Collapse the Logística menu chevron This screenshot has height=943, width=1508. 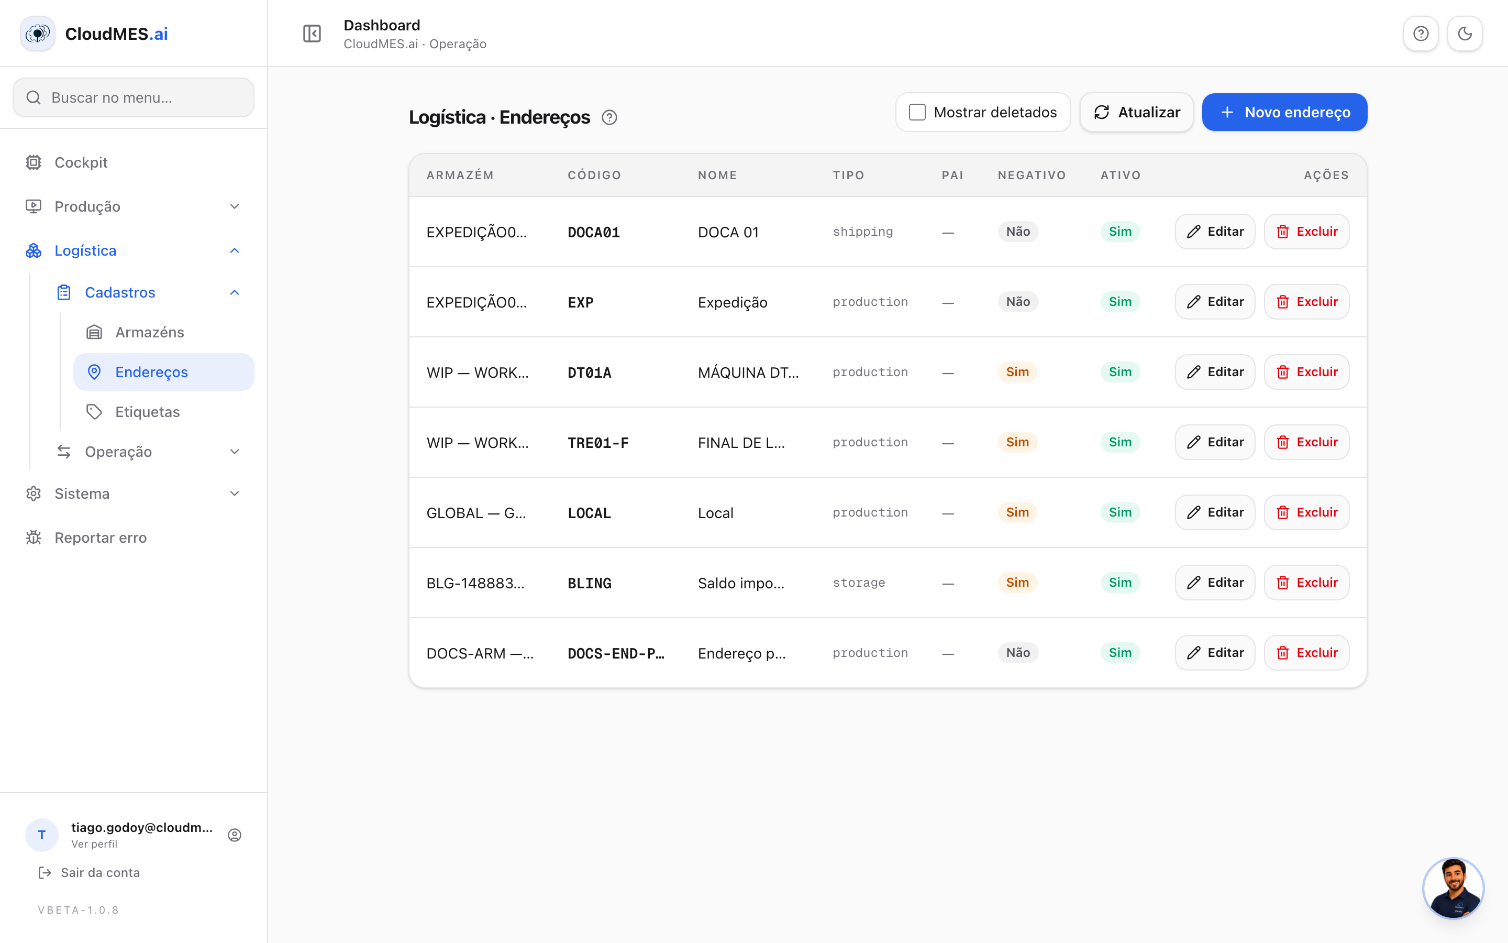[234, 251]
